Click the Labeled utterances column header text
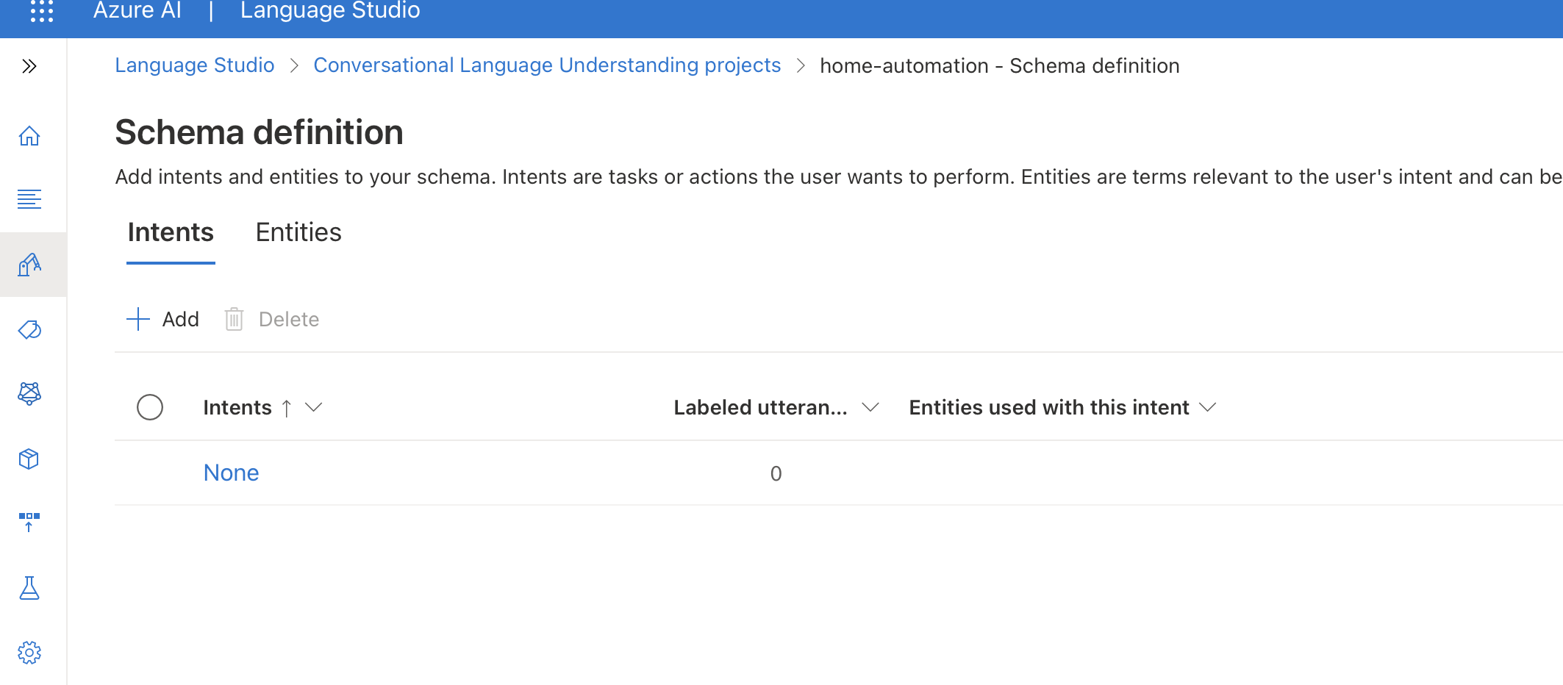This screenshot has width=1563, height=685. pyautogui.click(x=761, y=408)
